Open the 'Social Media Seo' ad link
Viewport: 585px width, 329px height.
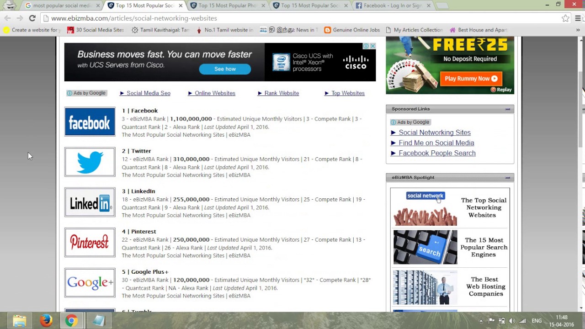click(x=145, y=93)
